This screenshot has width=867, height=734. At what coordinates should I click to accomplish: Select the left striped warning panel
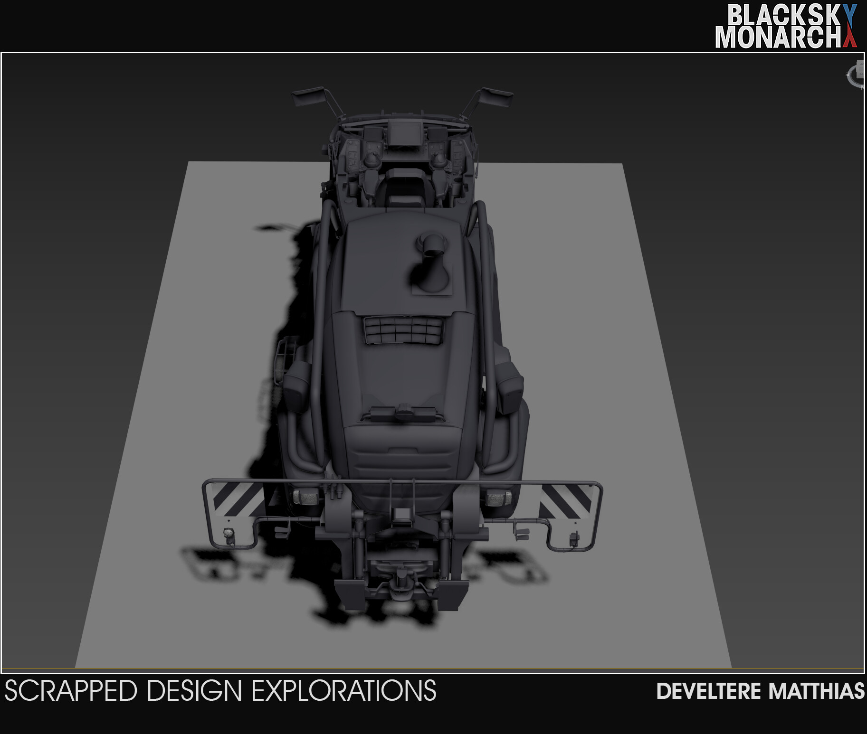(x=238, y=499)
